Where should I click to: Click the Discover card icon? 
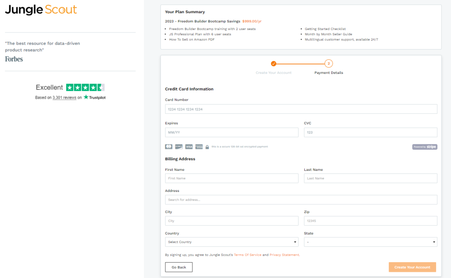click(x=179, y=147)
